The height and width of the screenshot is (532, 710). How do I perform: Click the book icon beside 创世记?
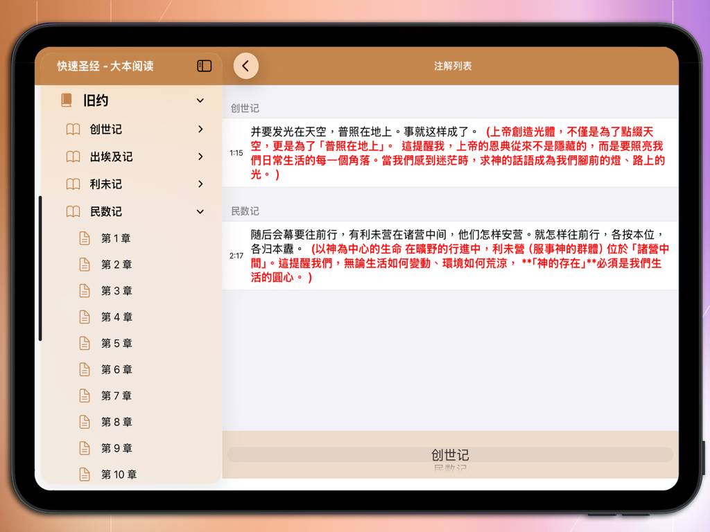click(73, 130)
